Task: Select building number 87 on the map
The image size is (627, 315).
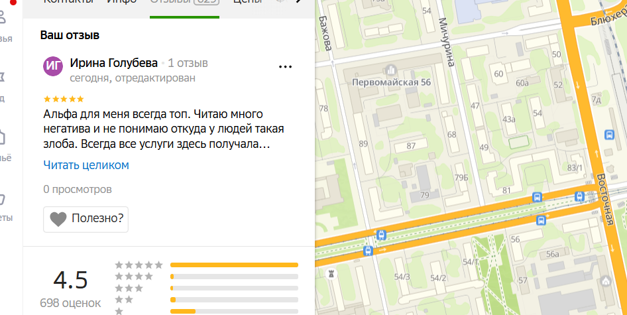Action: (411, 146)
